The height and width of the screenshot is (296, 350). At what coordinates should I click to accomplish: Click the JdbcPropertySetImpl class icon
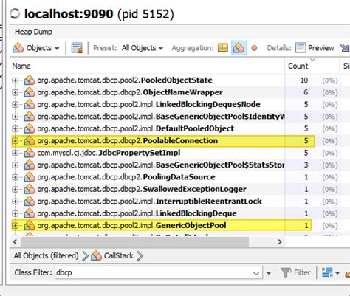pos(30,153)
